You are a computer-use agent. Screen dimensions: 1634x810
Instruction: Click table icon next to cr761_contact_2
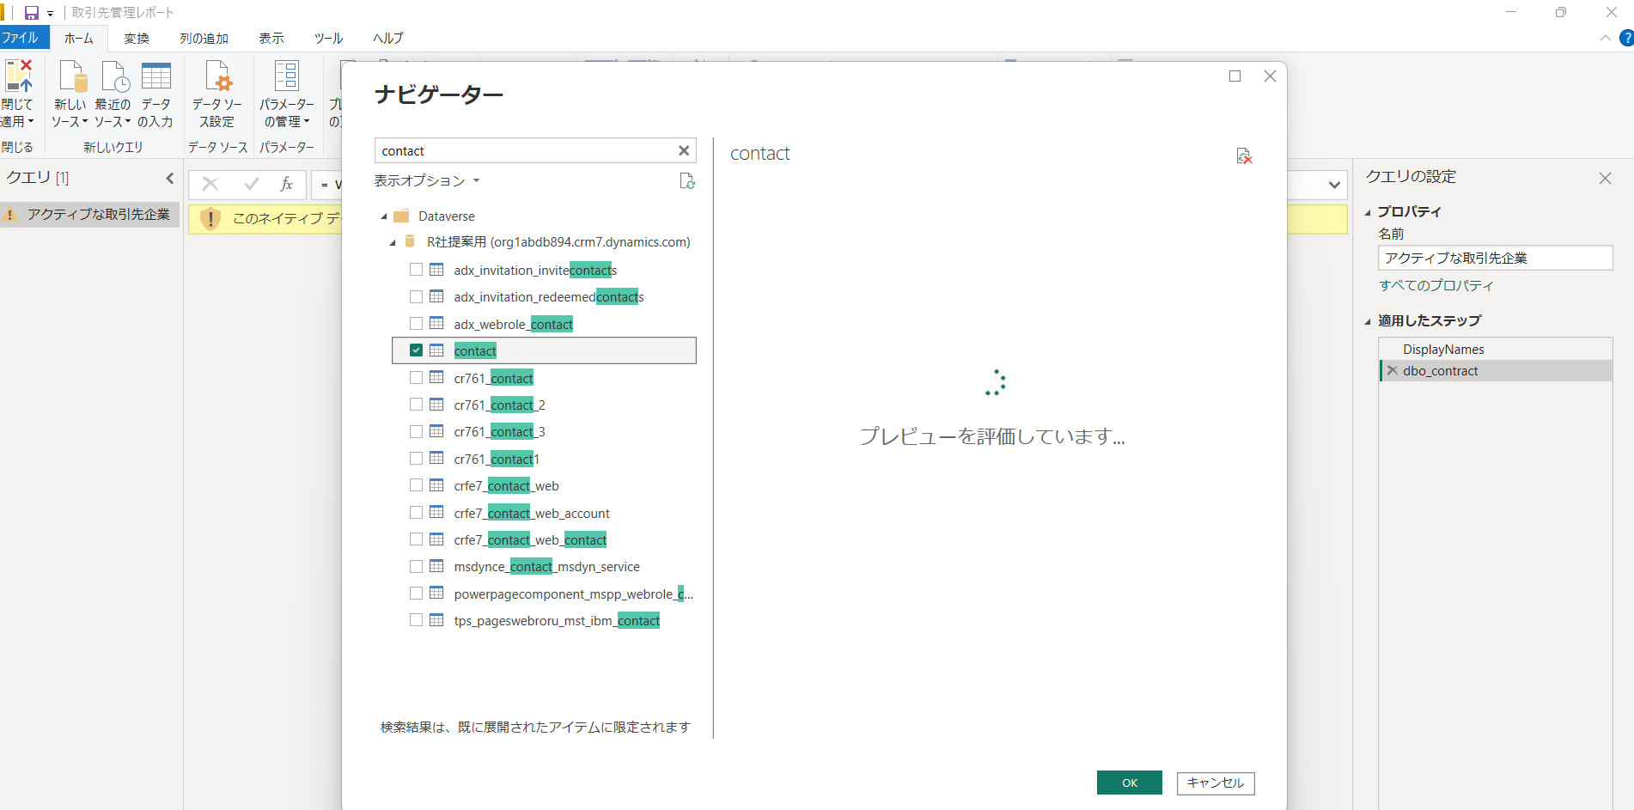coord(436,405)
